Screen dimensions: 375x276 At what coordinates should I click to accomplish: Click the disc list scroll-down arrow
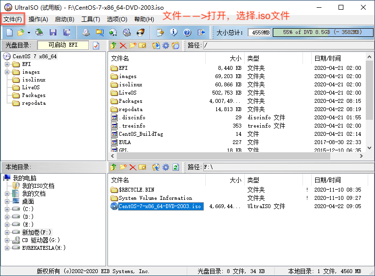[x=369, y=148]
